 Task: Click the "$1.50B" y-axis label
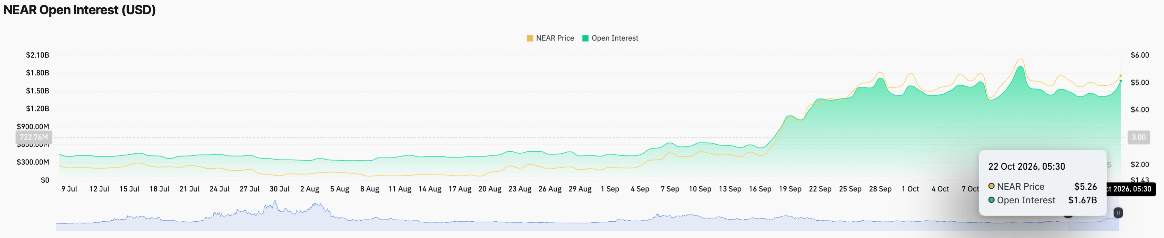pos(37,91)
